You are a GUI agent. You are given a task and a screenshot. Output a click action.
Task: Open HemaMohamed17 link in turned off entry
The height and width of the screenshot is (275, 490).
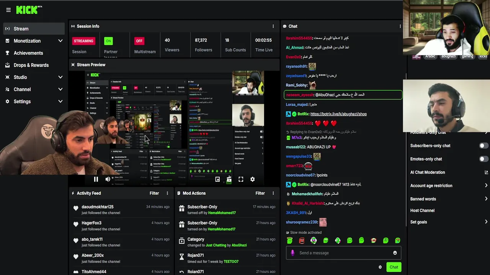[222, 213]
